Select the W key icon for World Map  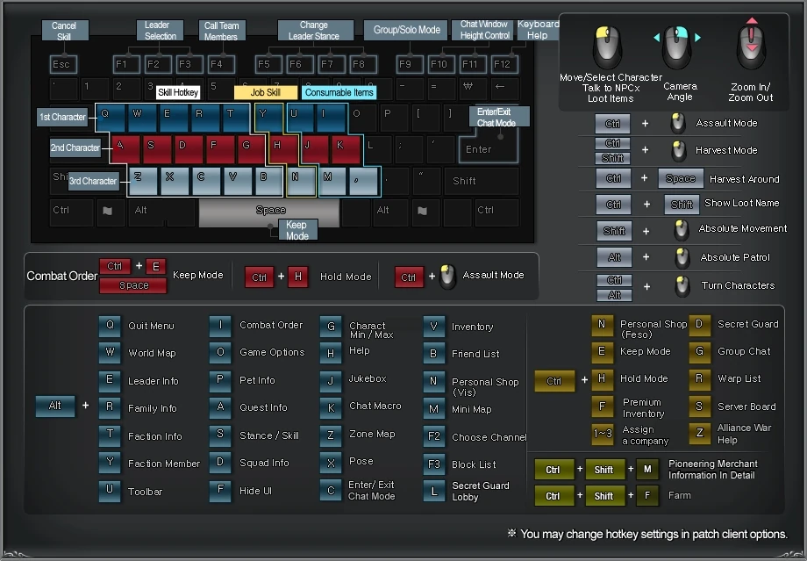tap(110, 353)
